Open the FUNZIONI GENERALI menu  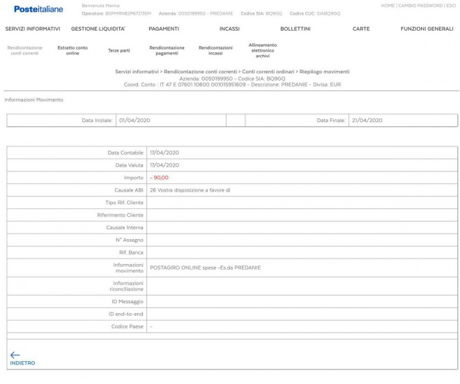click(x=427, y=29)
